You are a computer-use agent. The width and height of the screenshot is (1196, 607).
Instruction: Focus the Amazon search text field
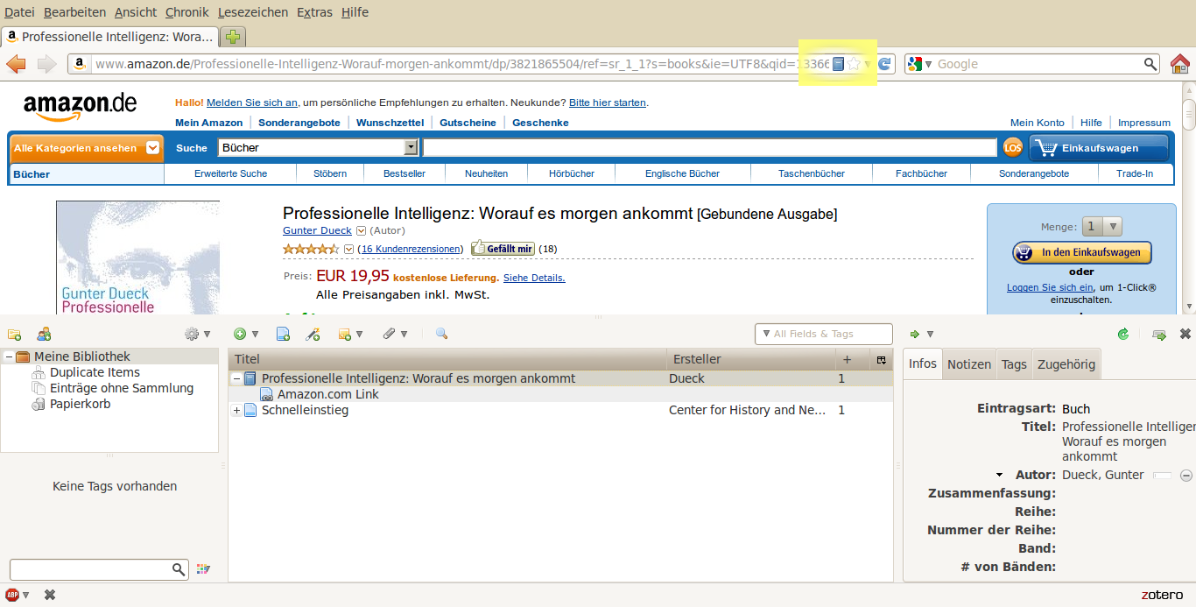coord(710,148)
